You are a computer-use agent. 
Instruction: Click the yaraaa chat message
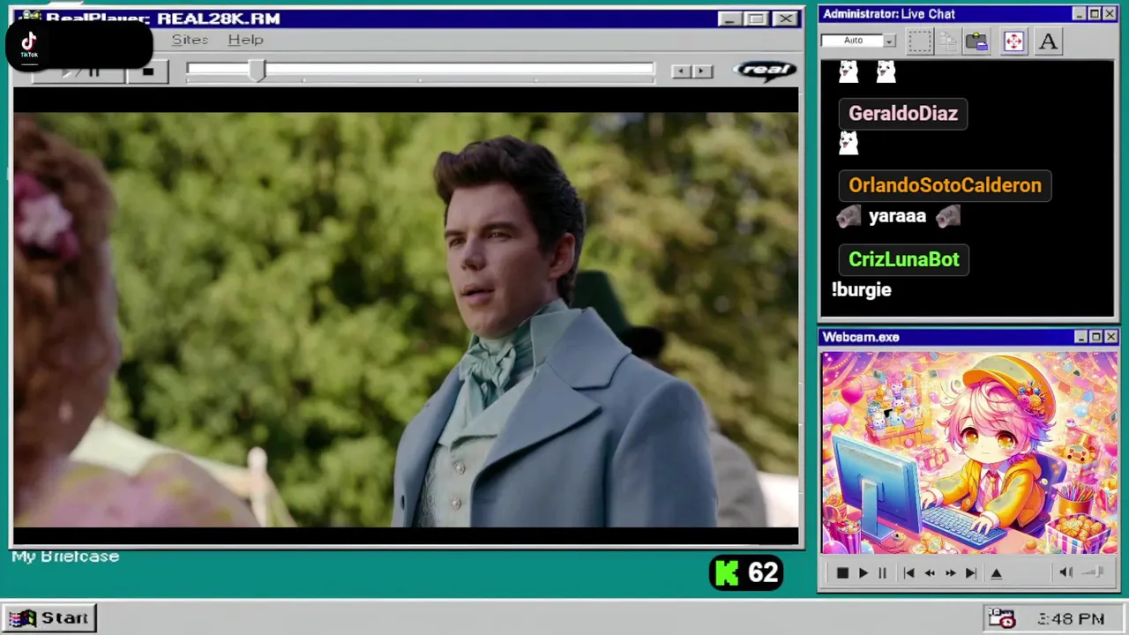tap(898, 216)
